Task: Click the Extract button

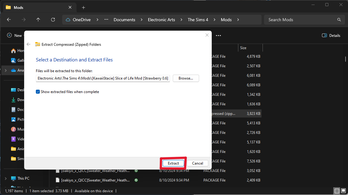Action: coord(173,163)
